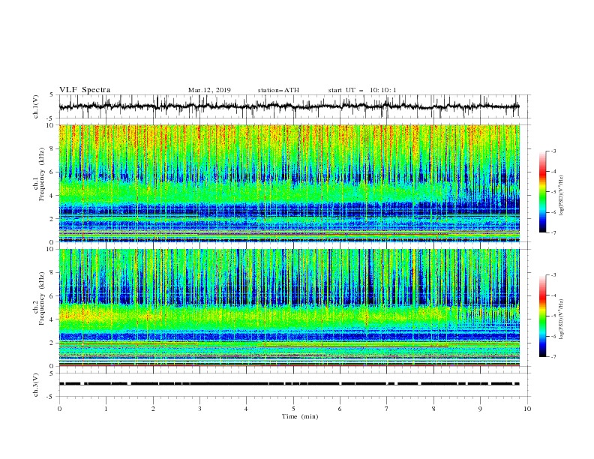Click the "ch.3(V)" axis label
This screenshot has width=594, height=459.
35,385
